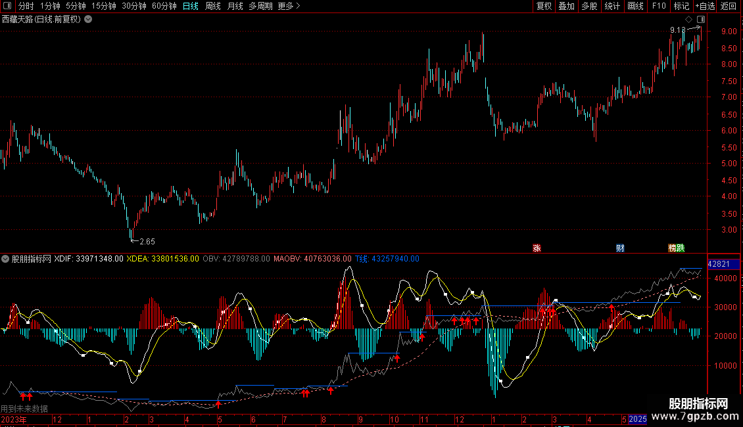Open the F10 company info button
Screen dimensions: 743x427
659,6
